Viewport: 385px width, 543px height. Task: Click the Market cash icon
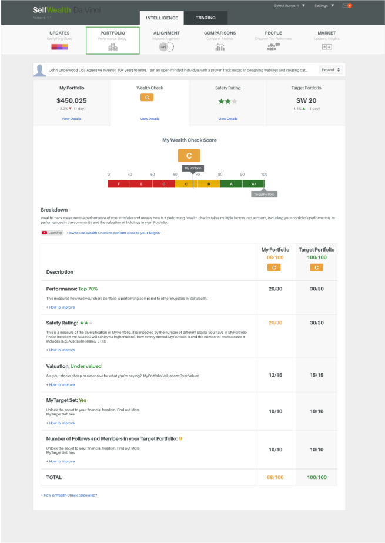(x=327, y=46)
